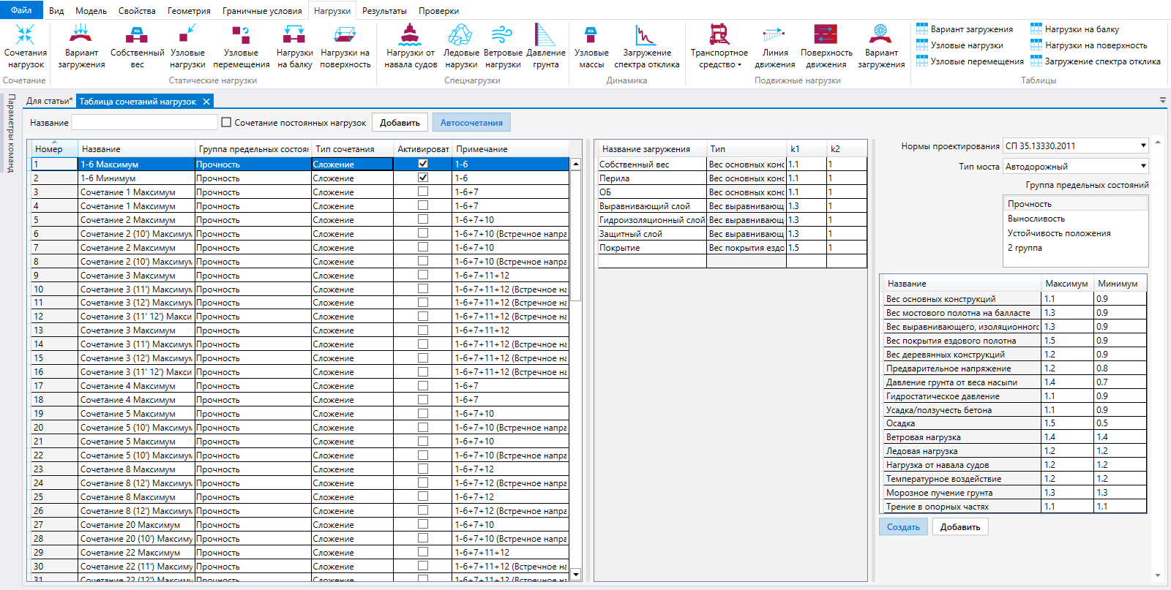Open Загружение спектра отклика ribbon tool
The image size is (1171, 590).
click(x=646, y=46)
